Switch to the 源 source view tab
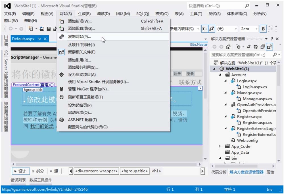 click(x=54, y=171)
